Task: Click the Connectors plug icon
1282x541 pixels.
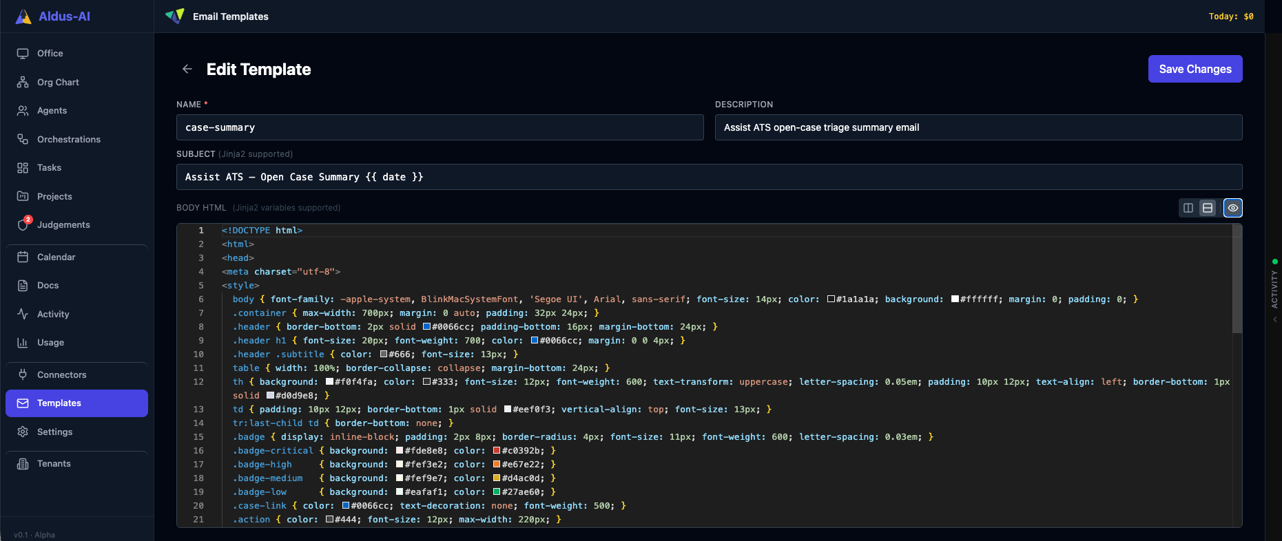Action: (x=23, y=374)
